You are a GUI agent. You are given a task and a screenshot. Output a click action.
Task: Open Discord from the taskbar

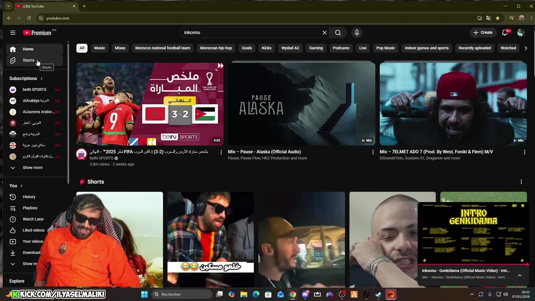[305, 294]
